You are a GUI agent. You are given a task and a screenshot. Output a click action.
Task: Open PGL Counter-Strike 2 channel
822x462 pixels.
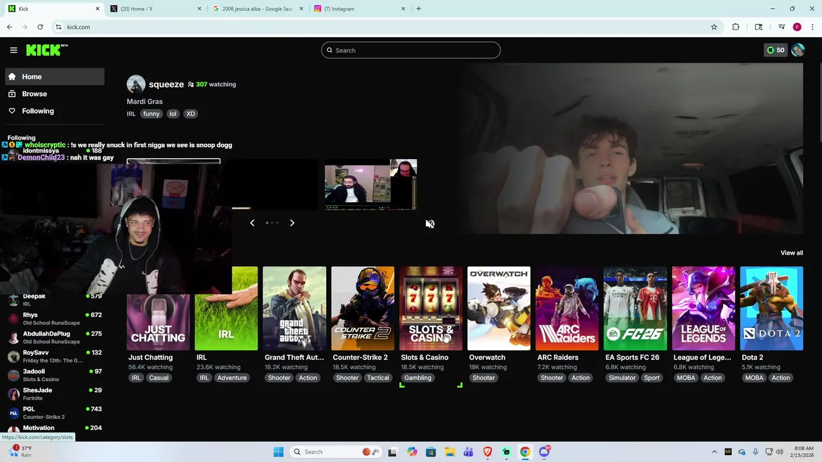point(55,413)
